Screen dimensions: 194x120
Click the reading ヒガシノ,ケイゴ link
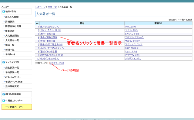(x=132, y=34)
